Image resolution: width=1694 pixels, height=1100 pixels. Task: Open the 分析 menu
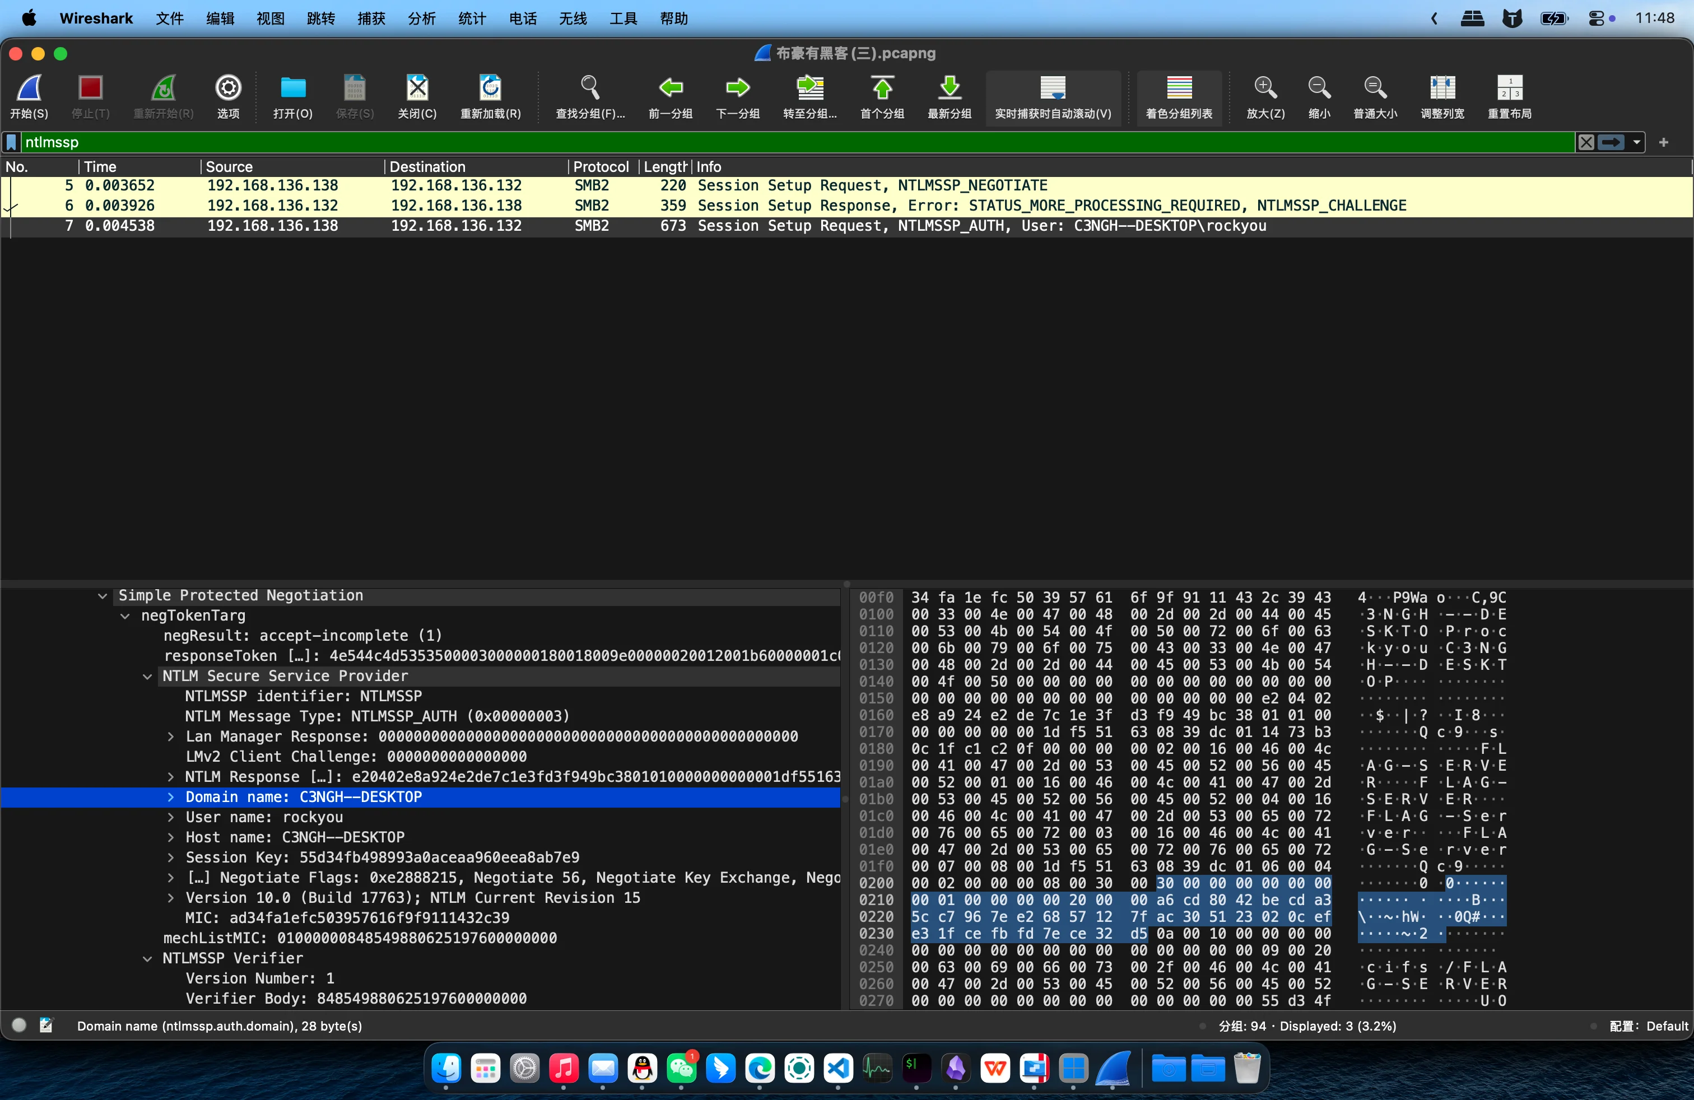point(421,18)
